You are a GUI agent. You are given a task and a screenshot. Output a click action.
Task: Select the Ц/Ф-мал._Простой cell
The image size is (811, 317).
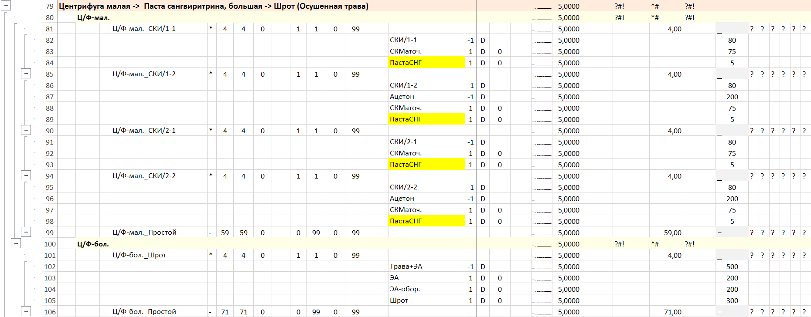[145, 233]
